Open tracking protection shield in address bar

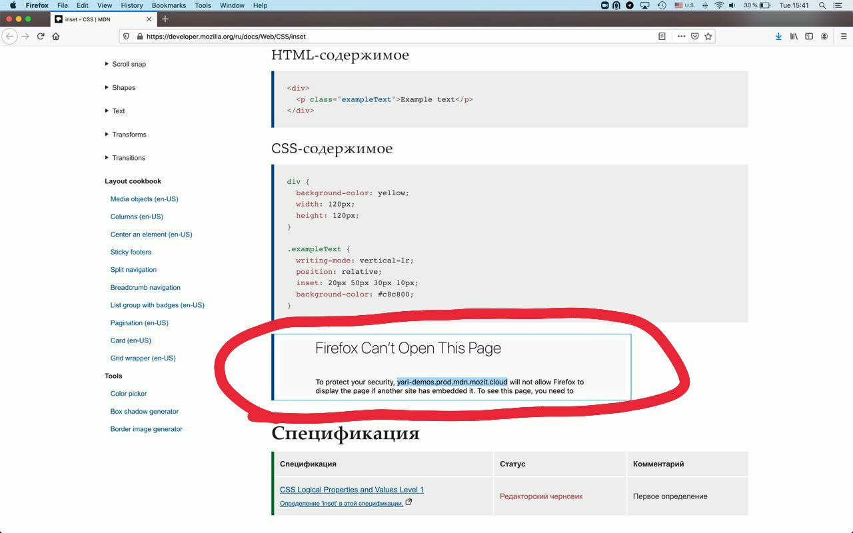coord(127,37)
